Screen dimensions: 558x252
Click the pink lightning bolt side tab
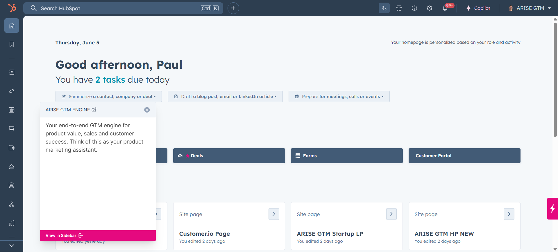click(552, 209)
